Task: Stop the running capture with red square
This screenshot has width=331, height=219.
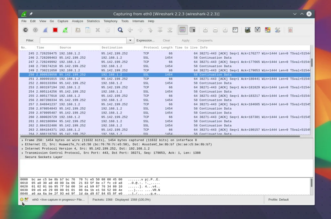Action: 55,30
